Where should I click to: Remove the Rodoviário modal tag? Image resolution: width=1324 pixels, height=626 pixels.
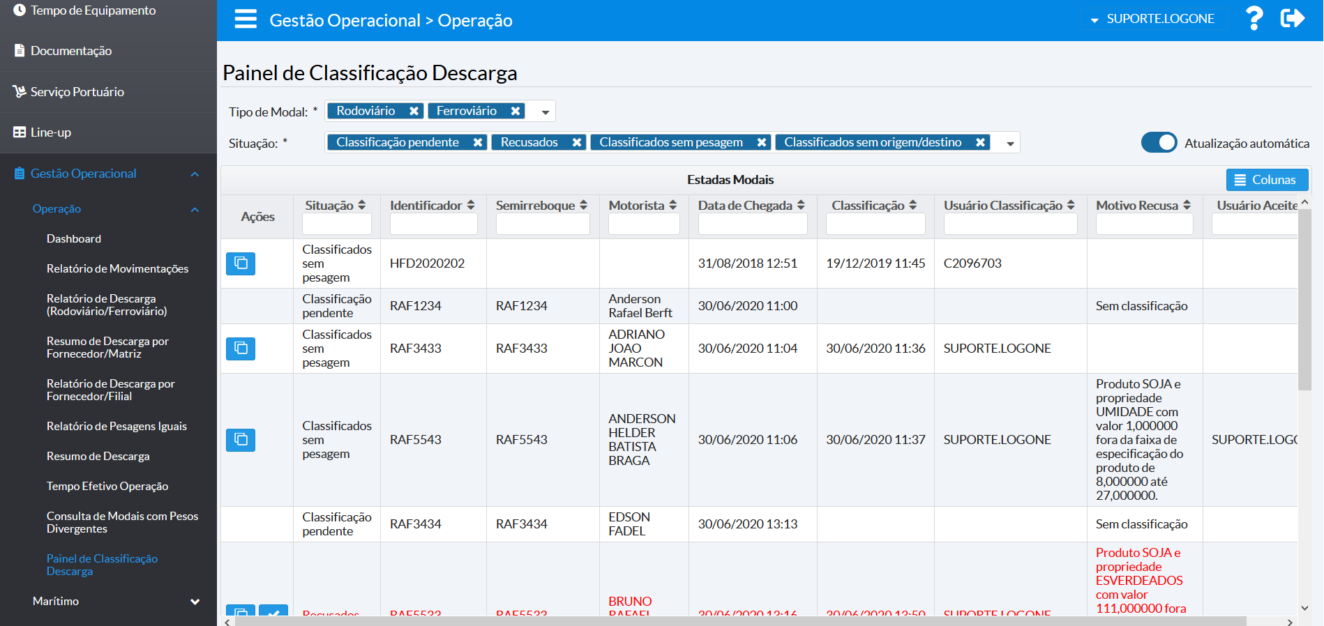pos(414,112)
